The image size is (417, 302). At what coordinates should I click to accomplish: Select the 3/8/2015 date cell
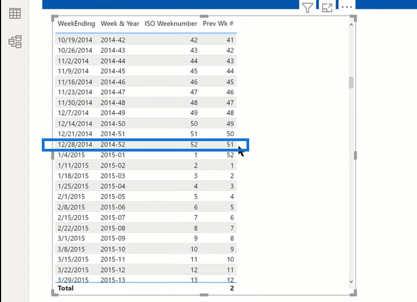(72, 249)
